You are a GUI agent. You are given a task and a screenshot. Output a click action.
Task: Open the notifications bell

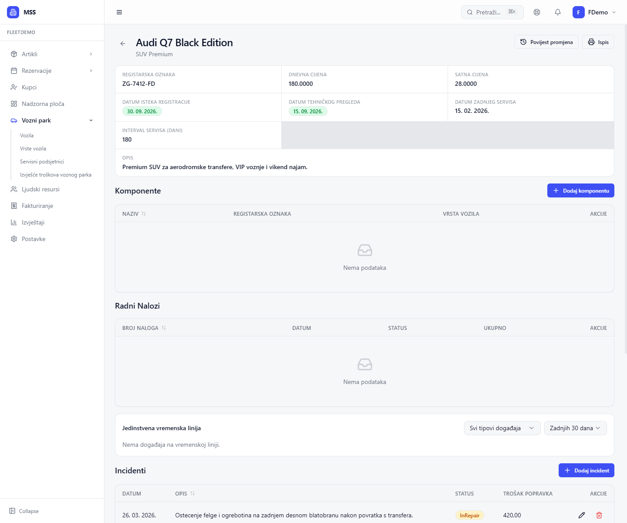558,12
